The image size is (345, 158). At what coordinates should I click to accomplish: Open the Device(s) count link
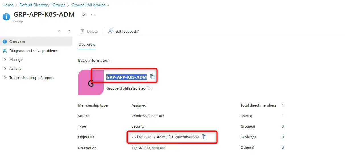[283, 137]
